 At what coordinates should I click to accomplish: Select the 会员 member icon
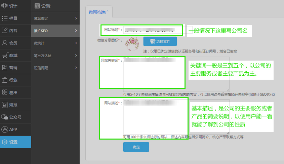click(x=5, y=43)
